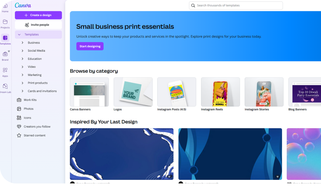
Task: Click the Start designing button
Action: [90, 46]
